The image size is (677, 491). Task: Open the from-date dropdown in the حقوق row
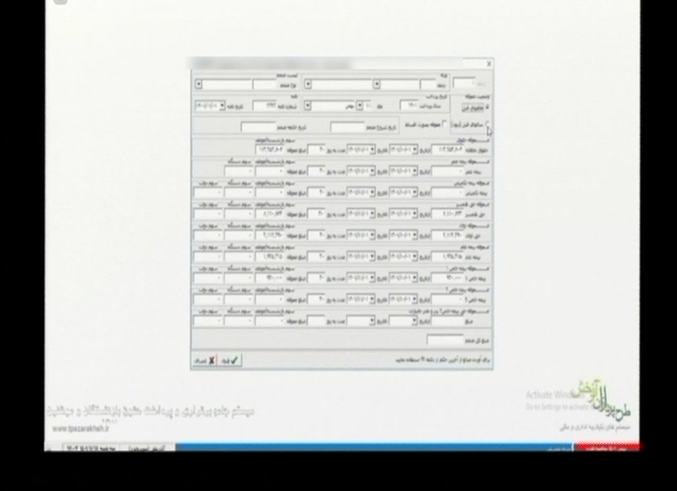pos(415,150)
